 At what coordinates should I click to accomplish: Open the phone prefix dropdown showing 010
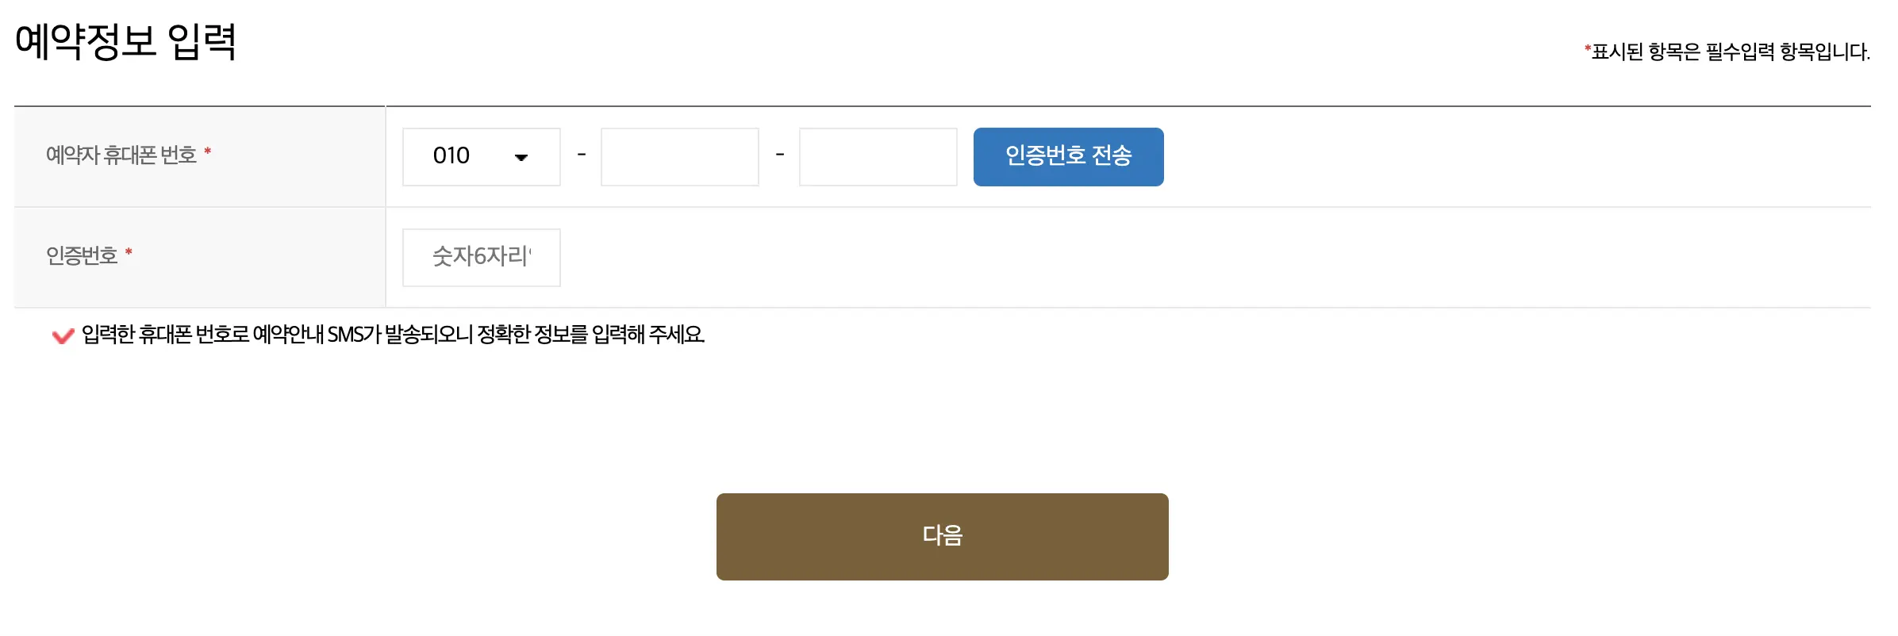click(x=480, y=156)
